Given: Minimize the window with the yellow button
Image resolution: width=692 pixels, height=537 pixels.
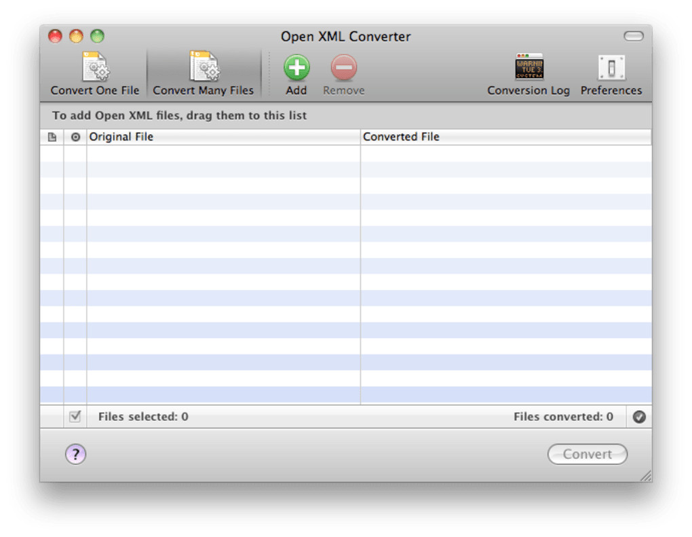Looking at the screenshot, I should (77, 36).
